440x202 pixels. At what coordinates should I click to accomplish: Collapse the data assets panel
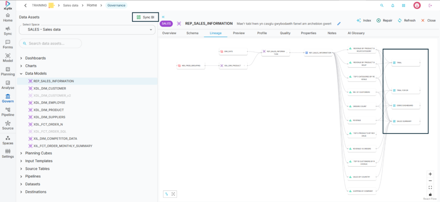(x=163, y=17)
